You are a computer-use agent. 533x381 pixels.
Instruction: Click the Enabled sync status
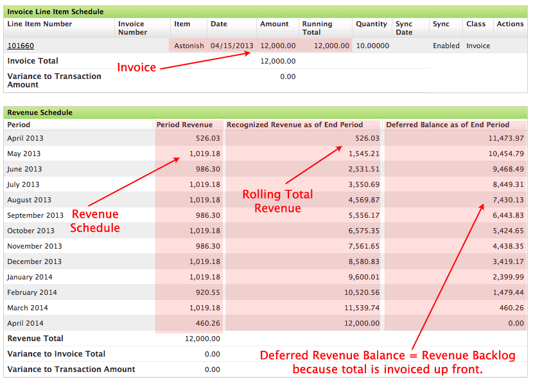click(446, 46)
